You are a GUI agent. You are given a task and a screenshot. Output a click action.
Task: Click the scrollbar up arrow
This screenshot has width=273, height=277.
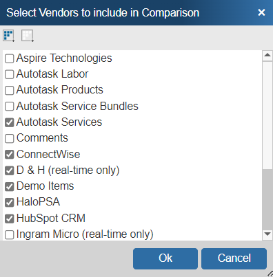coord(267,55)
